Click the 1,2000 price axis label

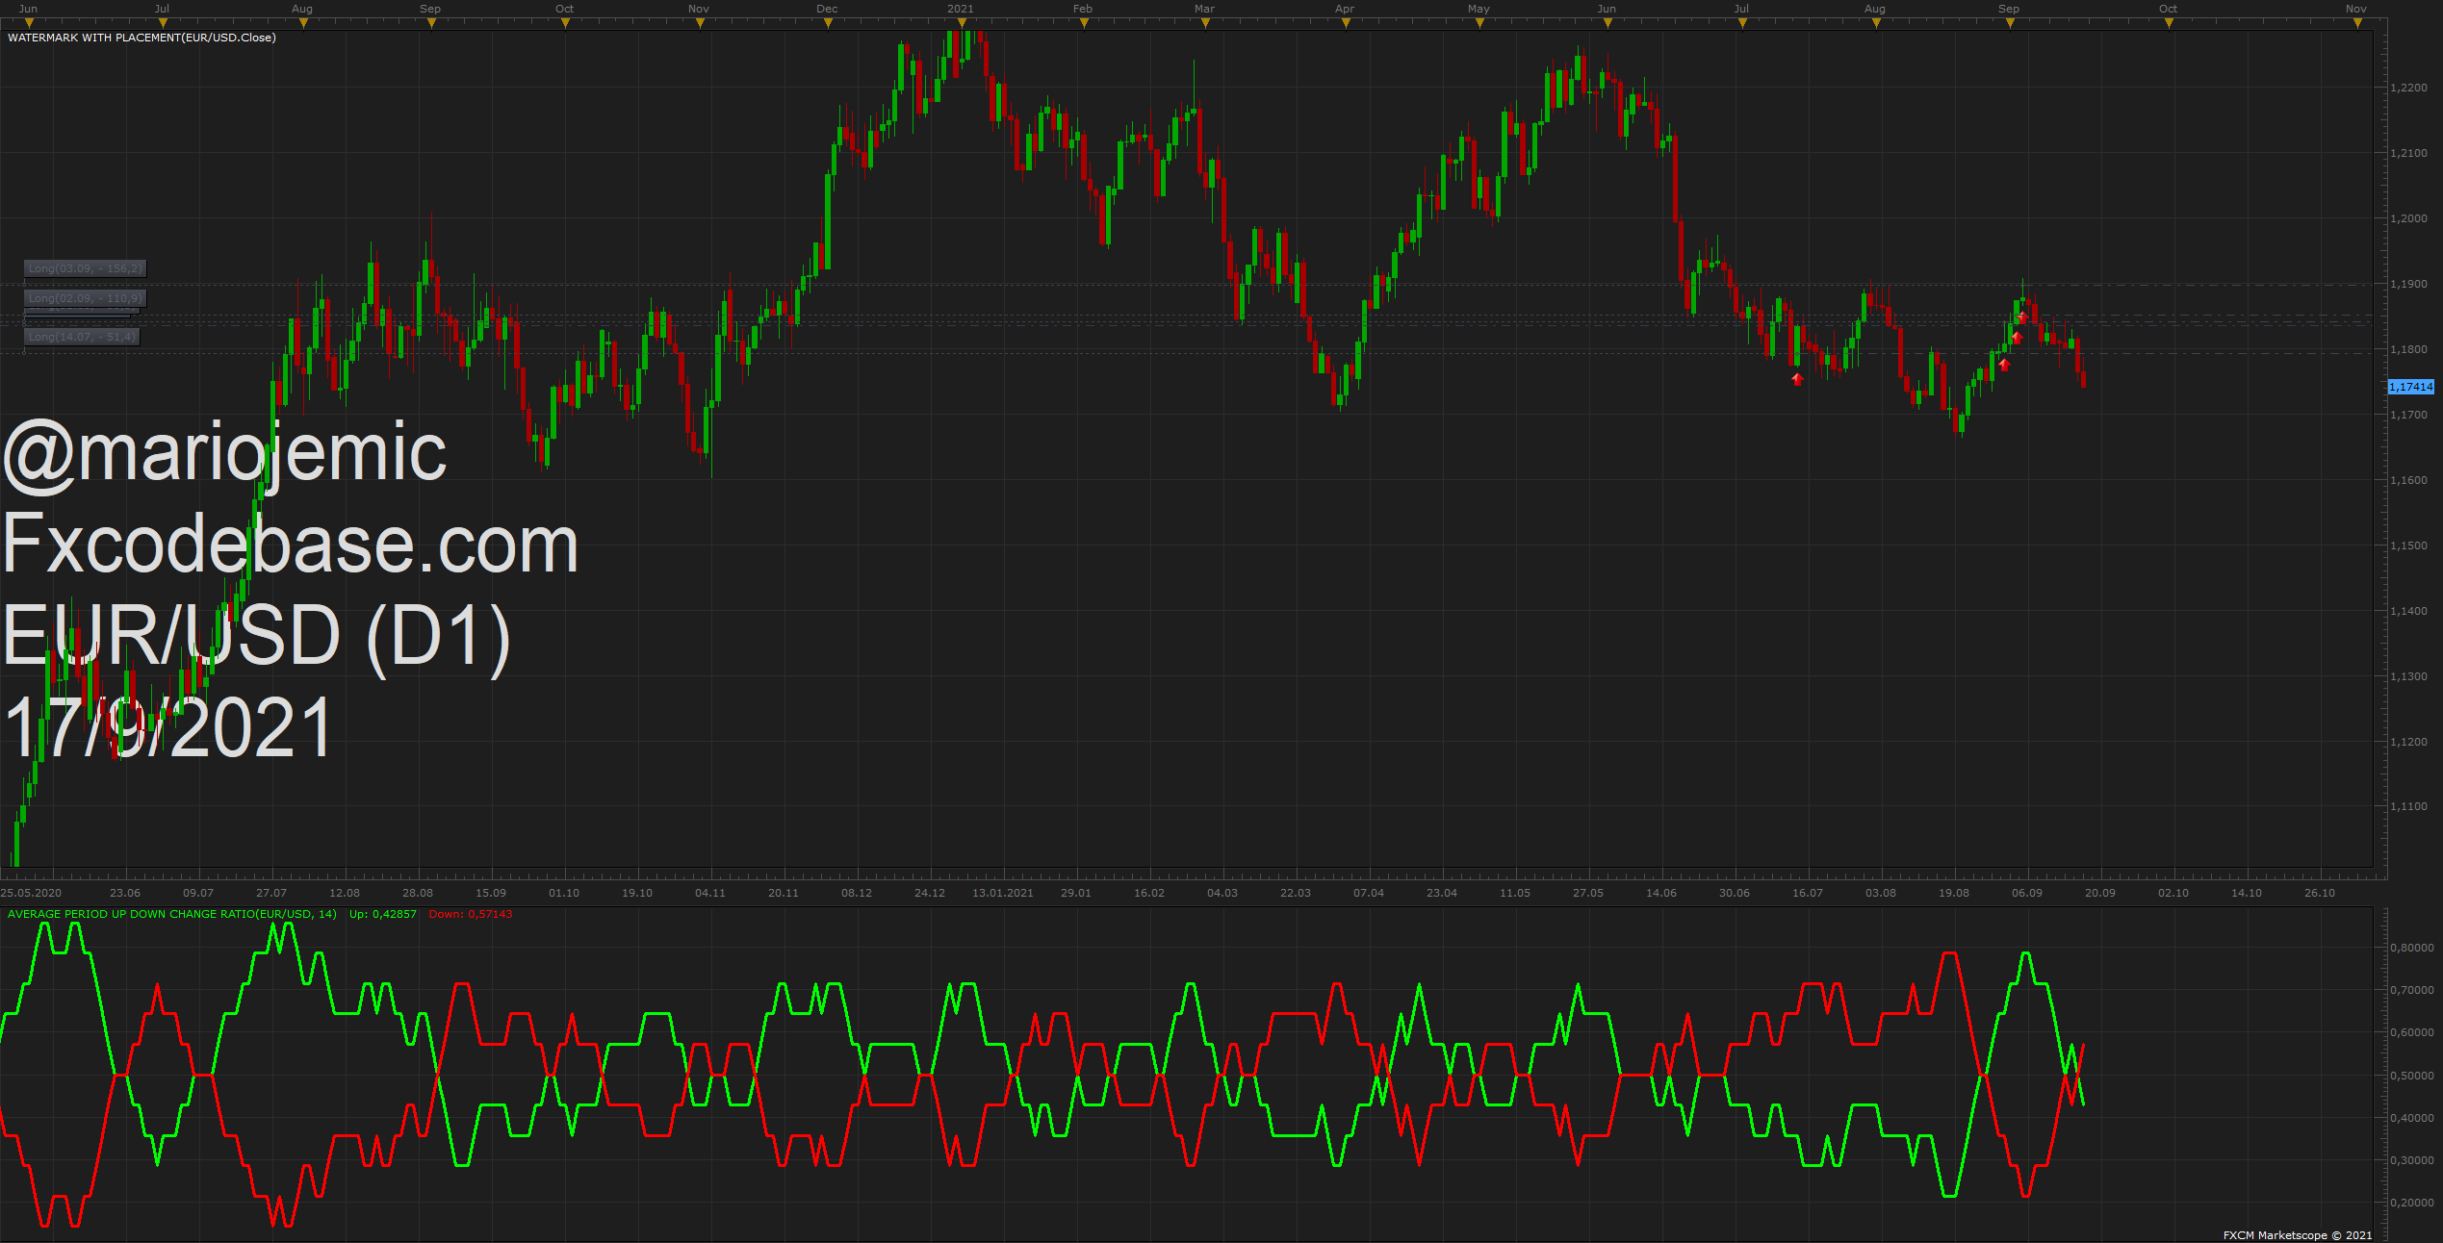click(2408, 218)
